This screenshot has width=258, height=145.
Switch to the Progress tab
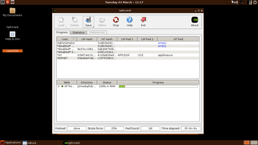coord(62,32)
